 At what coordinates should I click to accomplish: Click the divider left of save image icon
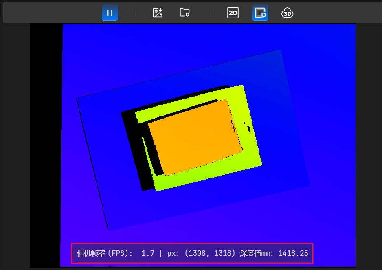(134, 13)
